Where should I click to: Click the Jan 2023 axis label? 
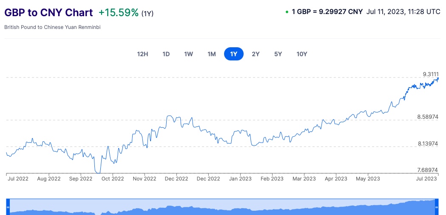[240, 178]
